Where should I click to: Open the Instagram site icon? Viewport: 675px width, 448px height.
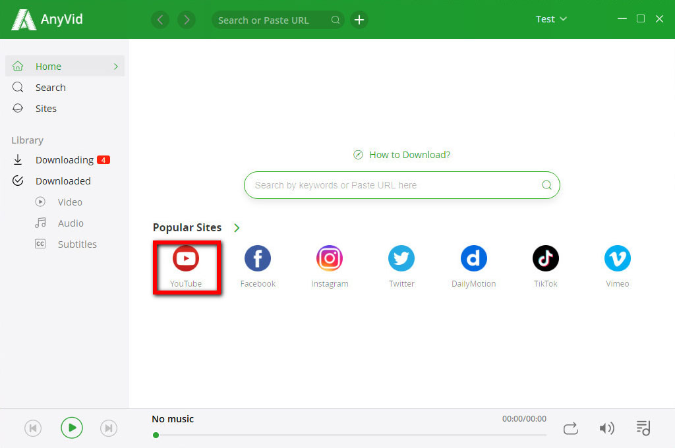coord(330,258)
